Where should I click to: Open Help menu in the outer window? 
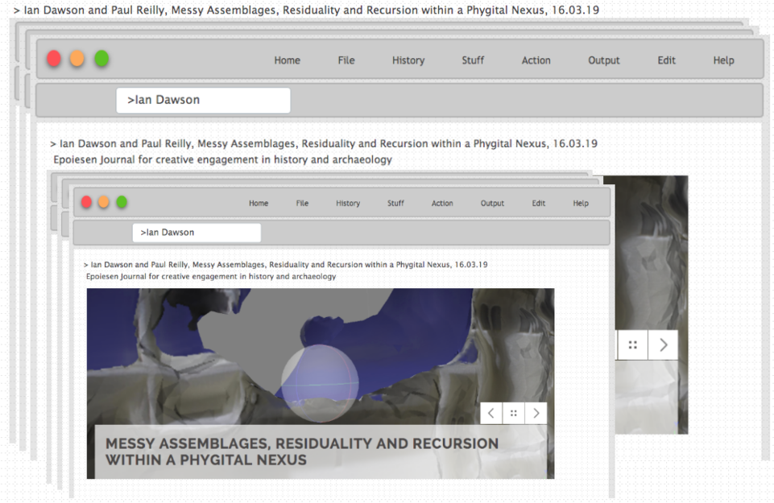tap(723, 60)
